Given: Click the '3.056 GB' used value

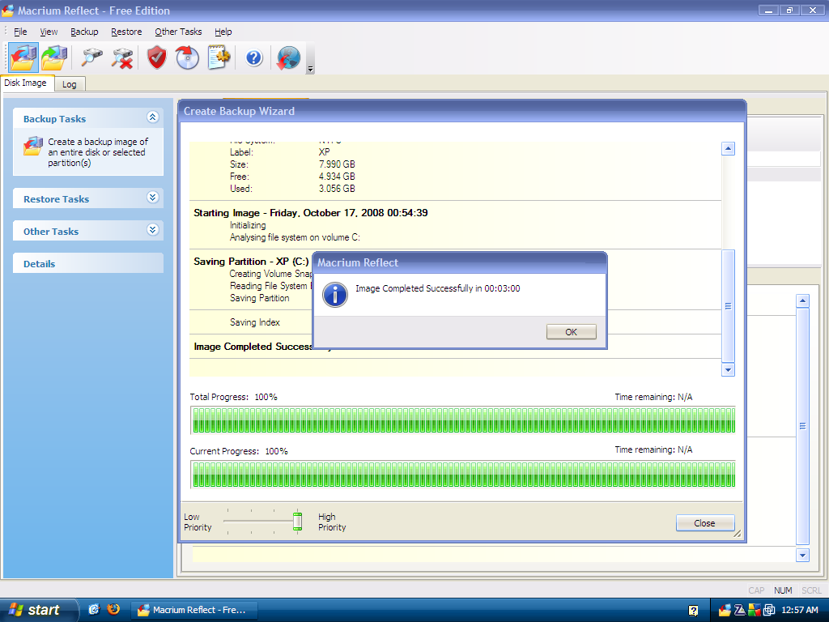Looking at the screenshot, I should click(x=337, y=189).
